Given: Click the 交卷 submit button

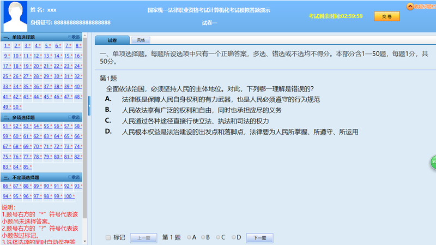Looking at the screenshot, I should [x=386, y=16].
